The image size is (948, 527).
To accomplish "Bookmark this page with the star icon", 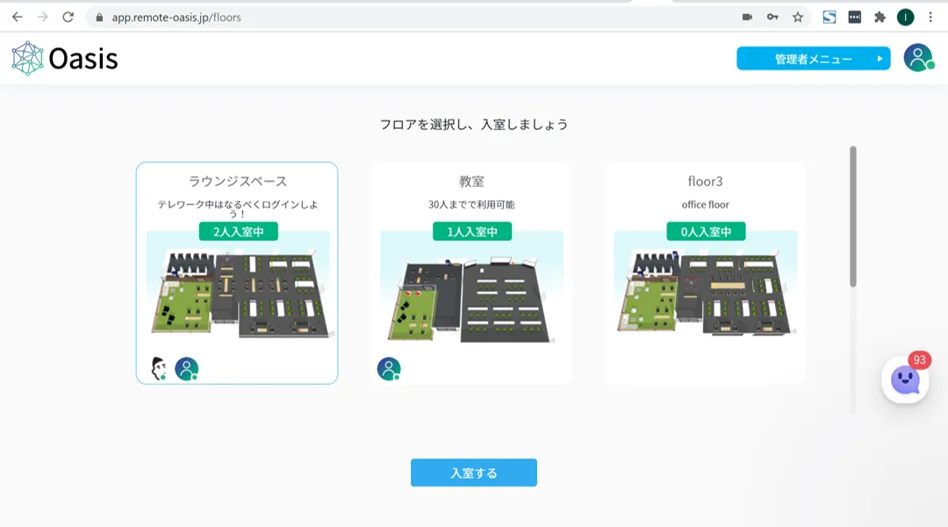I will coord(797,17).
